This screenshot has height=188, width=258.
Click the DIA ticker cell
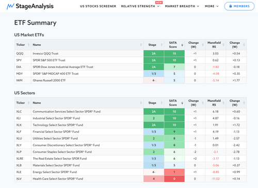click(23, 67)
